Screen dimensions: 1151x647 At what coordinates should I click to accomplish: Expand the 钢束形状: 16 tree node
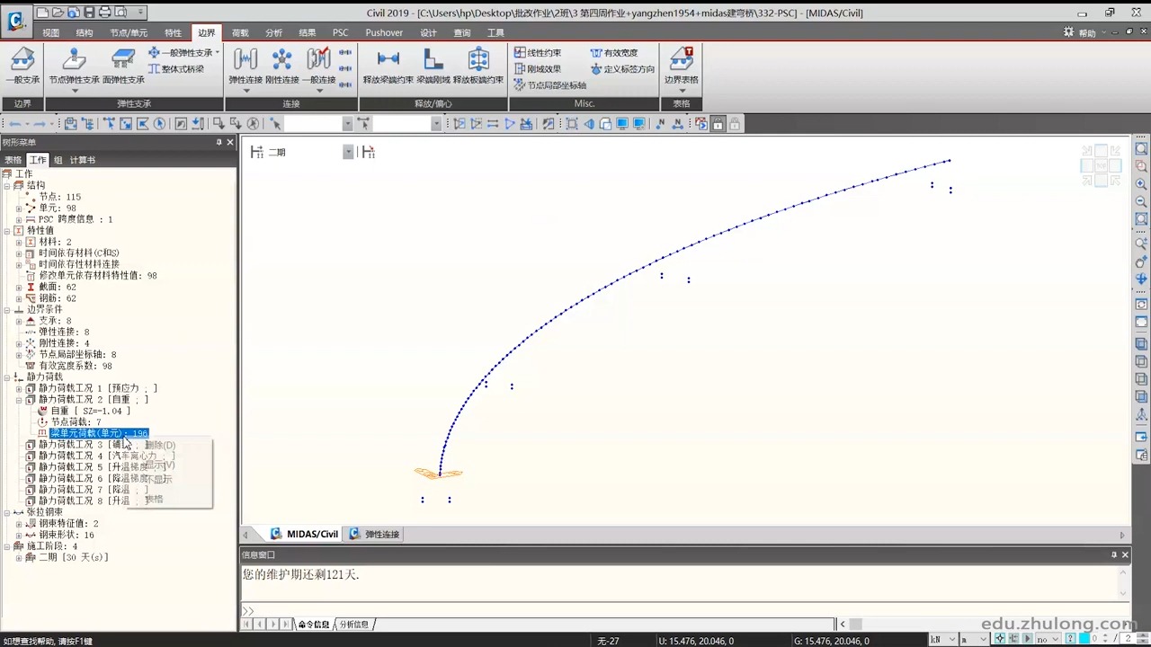(x=19, y=535)
